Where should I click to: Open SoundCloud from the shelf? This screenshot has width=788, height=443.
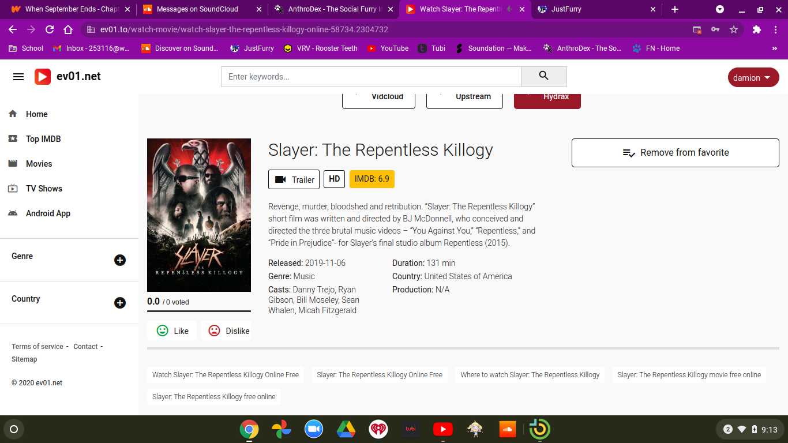(x=508, y=429)
